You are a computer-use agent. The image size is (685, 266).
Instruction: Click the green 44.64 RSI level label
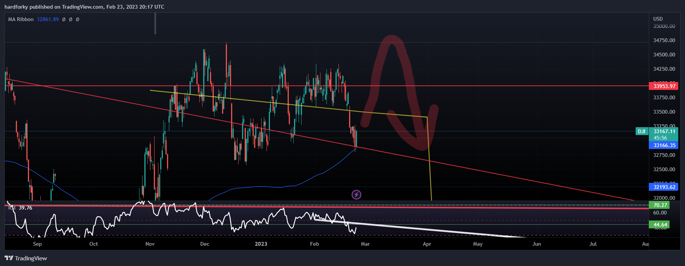click(659, 225)
